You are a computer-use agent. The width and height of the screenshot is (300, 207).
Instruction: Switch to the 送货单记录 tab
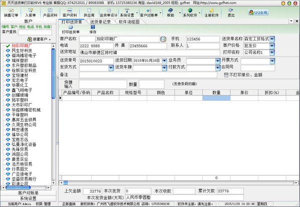pyautogui.click(x=100, y=22)
